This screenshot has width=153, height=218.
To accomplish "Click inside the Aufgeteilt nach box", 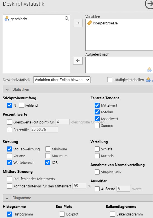I will point(119,65).
